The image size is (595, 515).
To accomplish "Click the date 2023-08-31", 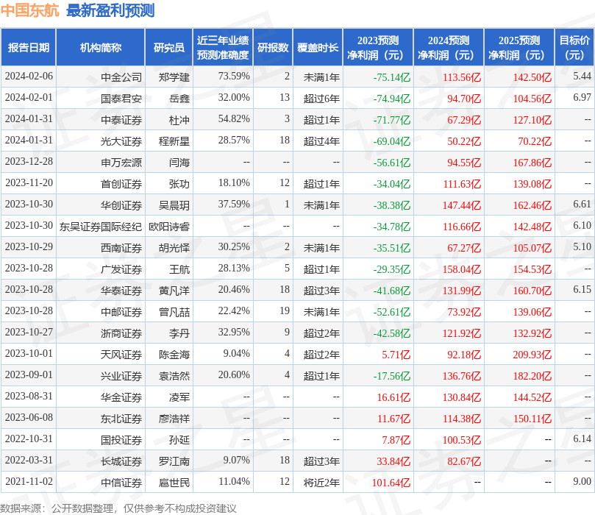I will coord(29,397).
